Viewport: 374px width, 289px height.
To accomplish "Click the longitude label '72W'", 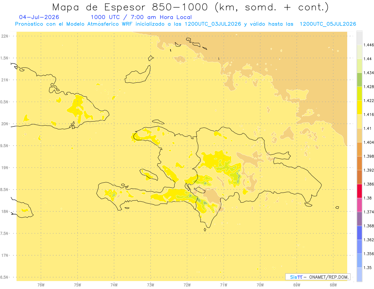I will point(187,285).
